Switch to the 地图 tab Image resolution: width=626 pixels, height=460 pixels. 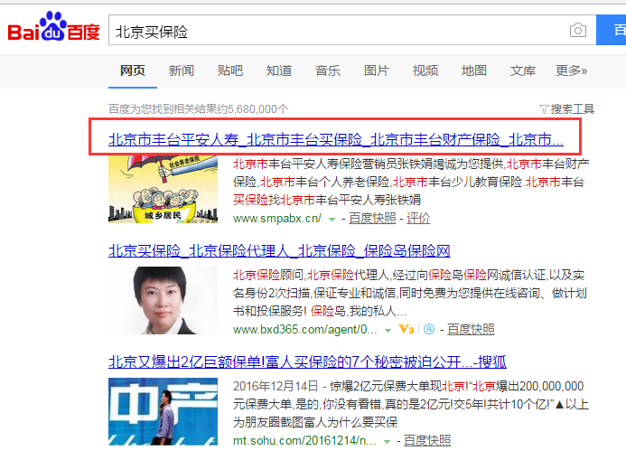tap(474, 70)
